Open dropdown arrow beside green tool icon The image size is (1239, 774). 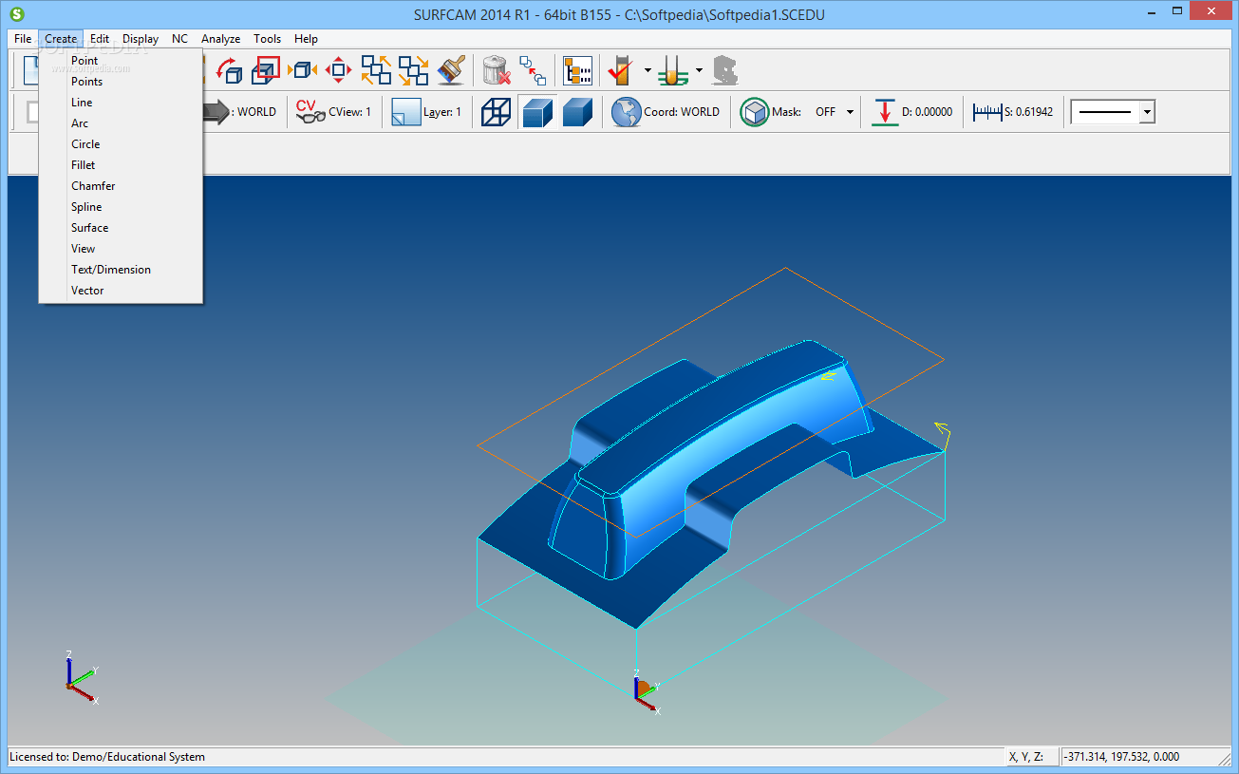[699, 70]
